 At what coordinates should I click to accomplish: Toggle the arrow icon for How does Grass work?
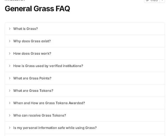click(10, 53)
